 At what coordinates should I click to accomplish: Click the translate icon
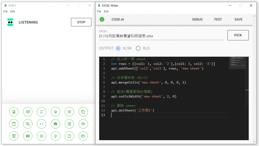coord(28,124)
